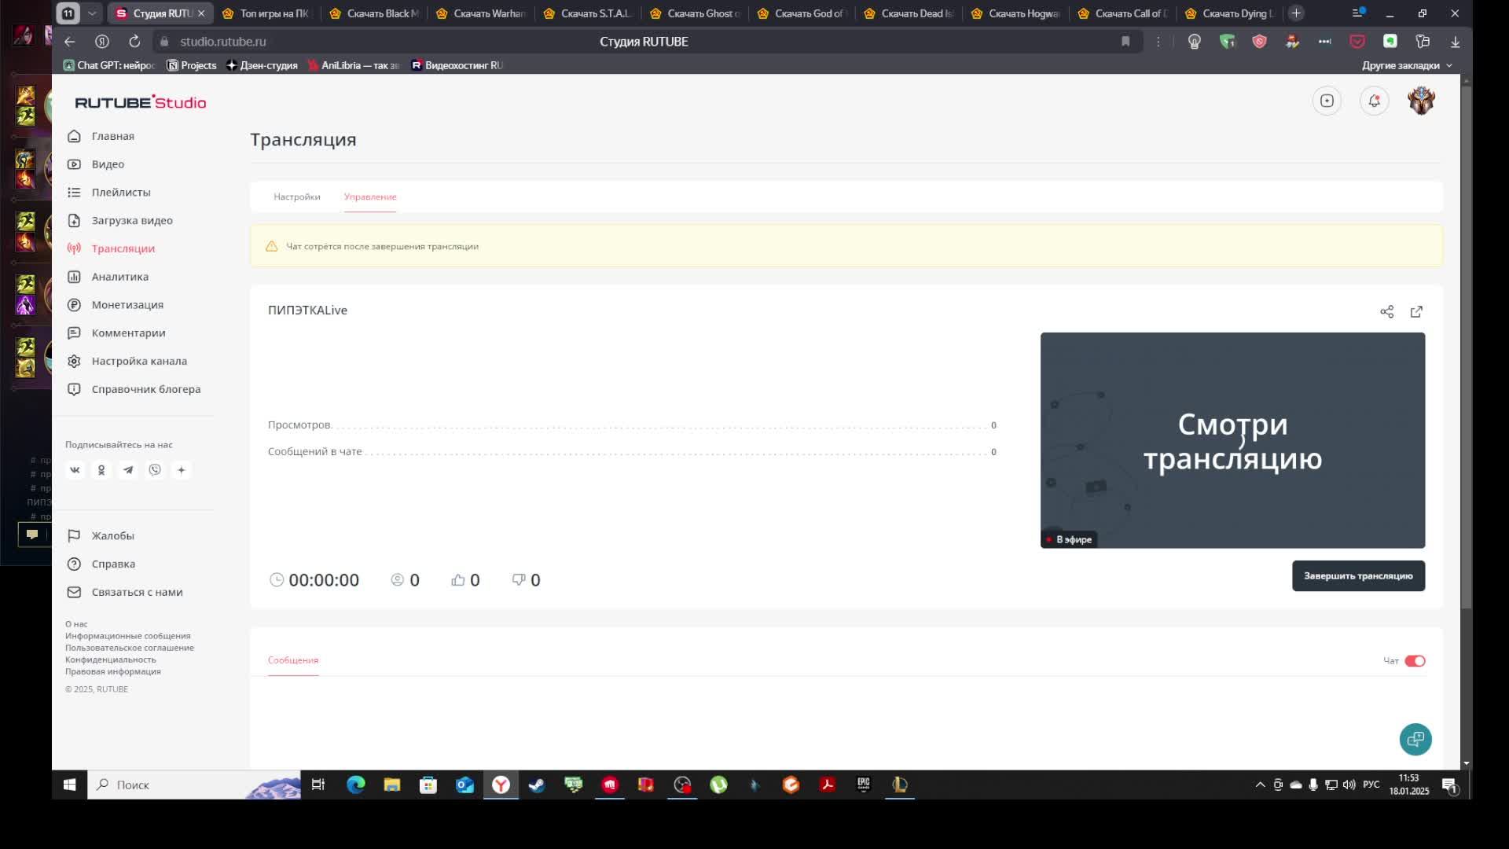The height and width of the screenshot is (849, 1509).
Task: Select Трансляции in sidebar
Action: pos(123,248)
